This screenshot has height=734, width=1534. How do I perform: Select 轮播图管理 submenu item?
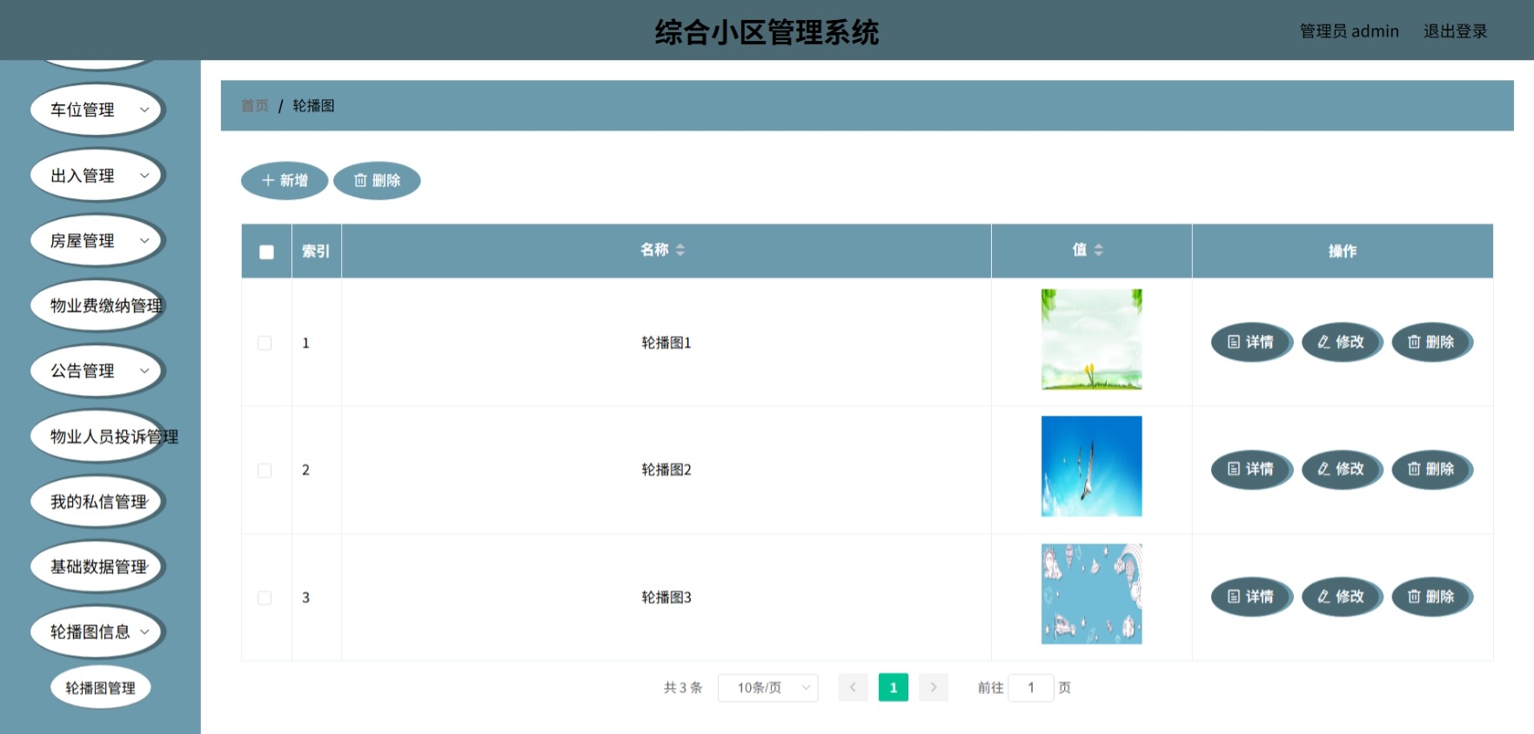pos(100,688)
